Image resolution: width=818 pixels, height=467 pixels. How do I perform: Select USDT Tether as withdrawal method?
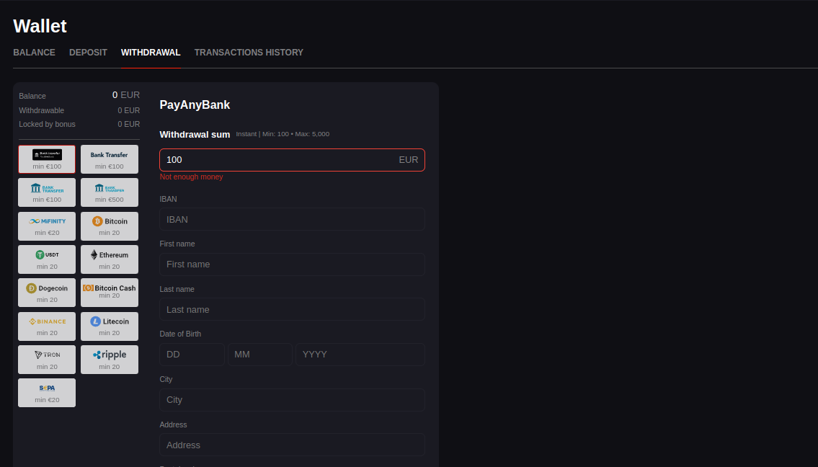coord(47,259)
